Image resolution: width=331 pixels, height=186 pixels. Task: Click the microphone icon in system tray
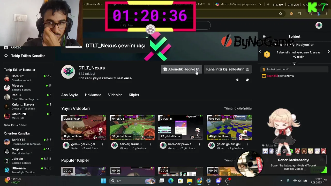[288, 181]
